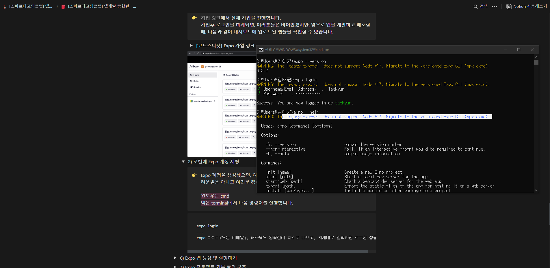550x268 pixels.
Task: Click the horizontal scrollbar of the code block
Action: coord(278,252)
